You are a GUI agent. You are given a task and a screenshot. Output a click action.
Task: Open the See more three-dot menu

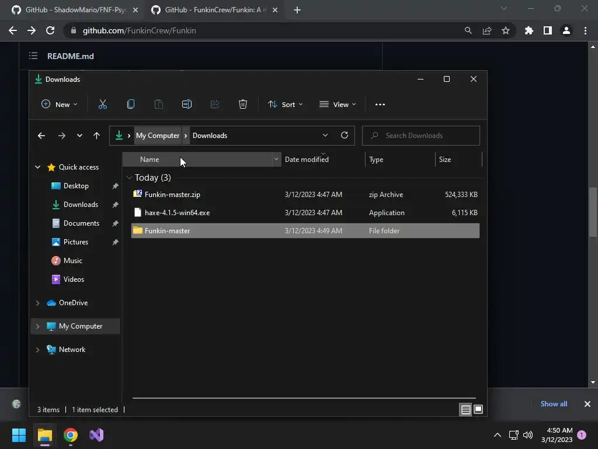point(380,104)
